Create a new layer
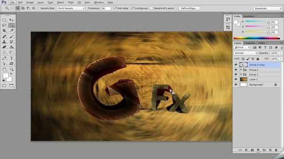The height and width of the screenshot is (159, 284). 270,150
